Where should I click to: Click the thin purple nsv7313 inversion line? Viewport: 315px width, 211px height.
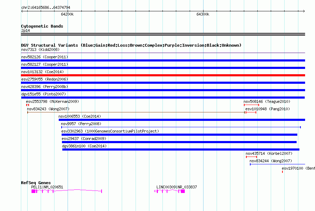click(163, 53)
